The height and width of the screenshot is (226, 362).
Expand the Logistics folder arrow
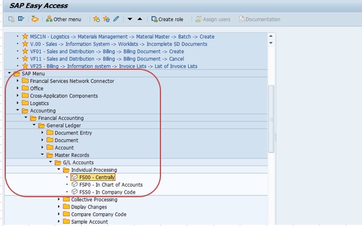(x=18, y=103)
